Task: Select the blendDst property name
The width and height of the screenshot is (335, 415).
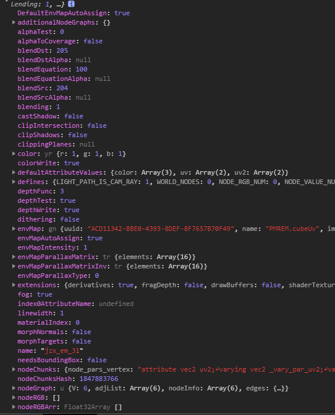Action: click(33, 50)
